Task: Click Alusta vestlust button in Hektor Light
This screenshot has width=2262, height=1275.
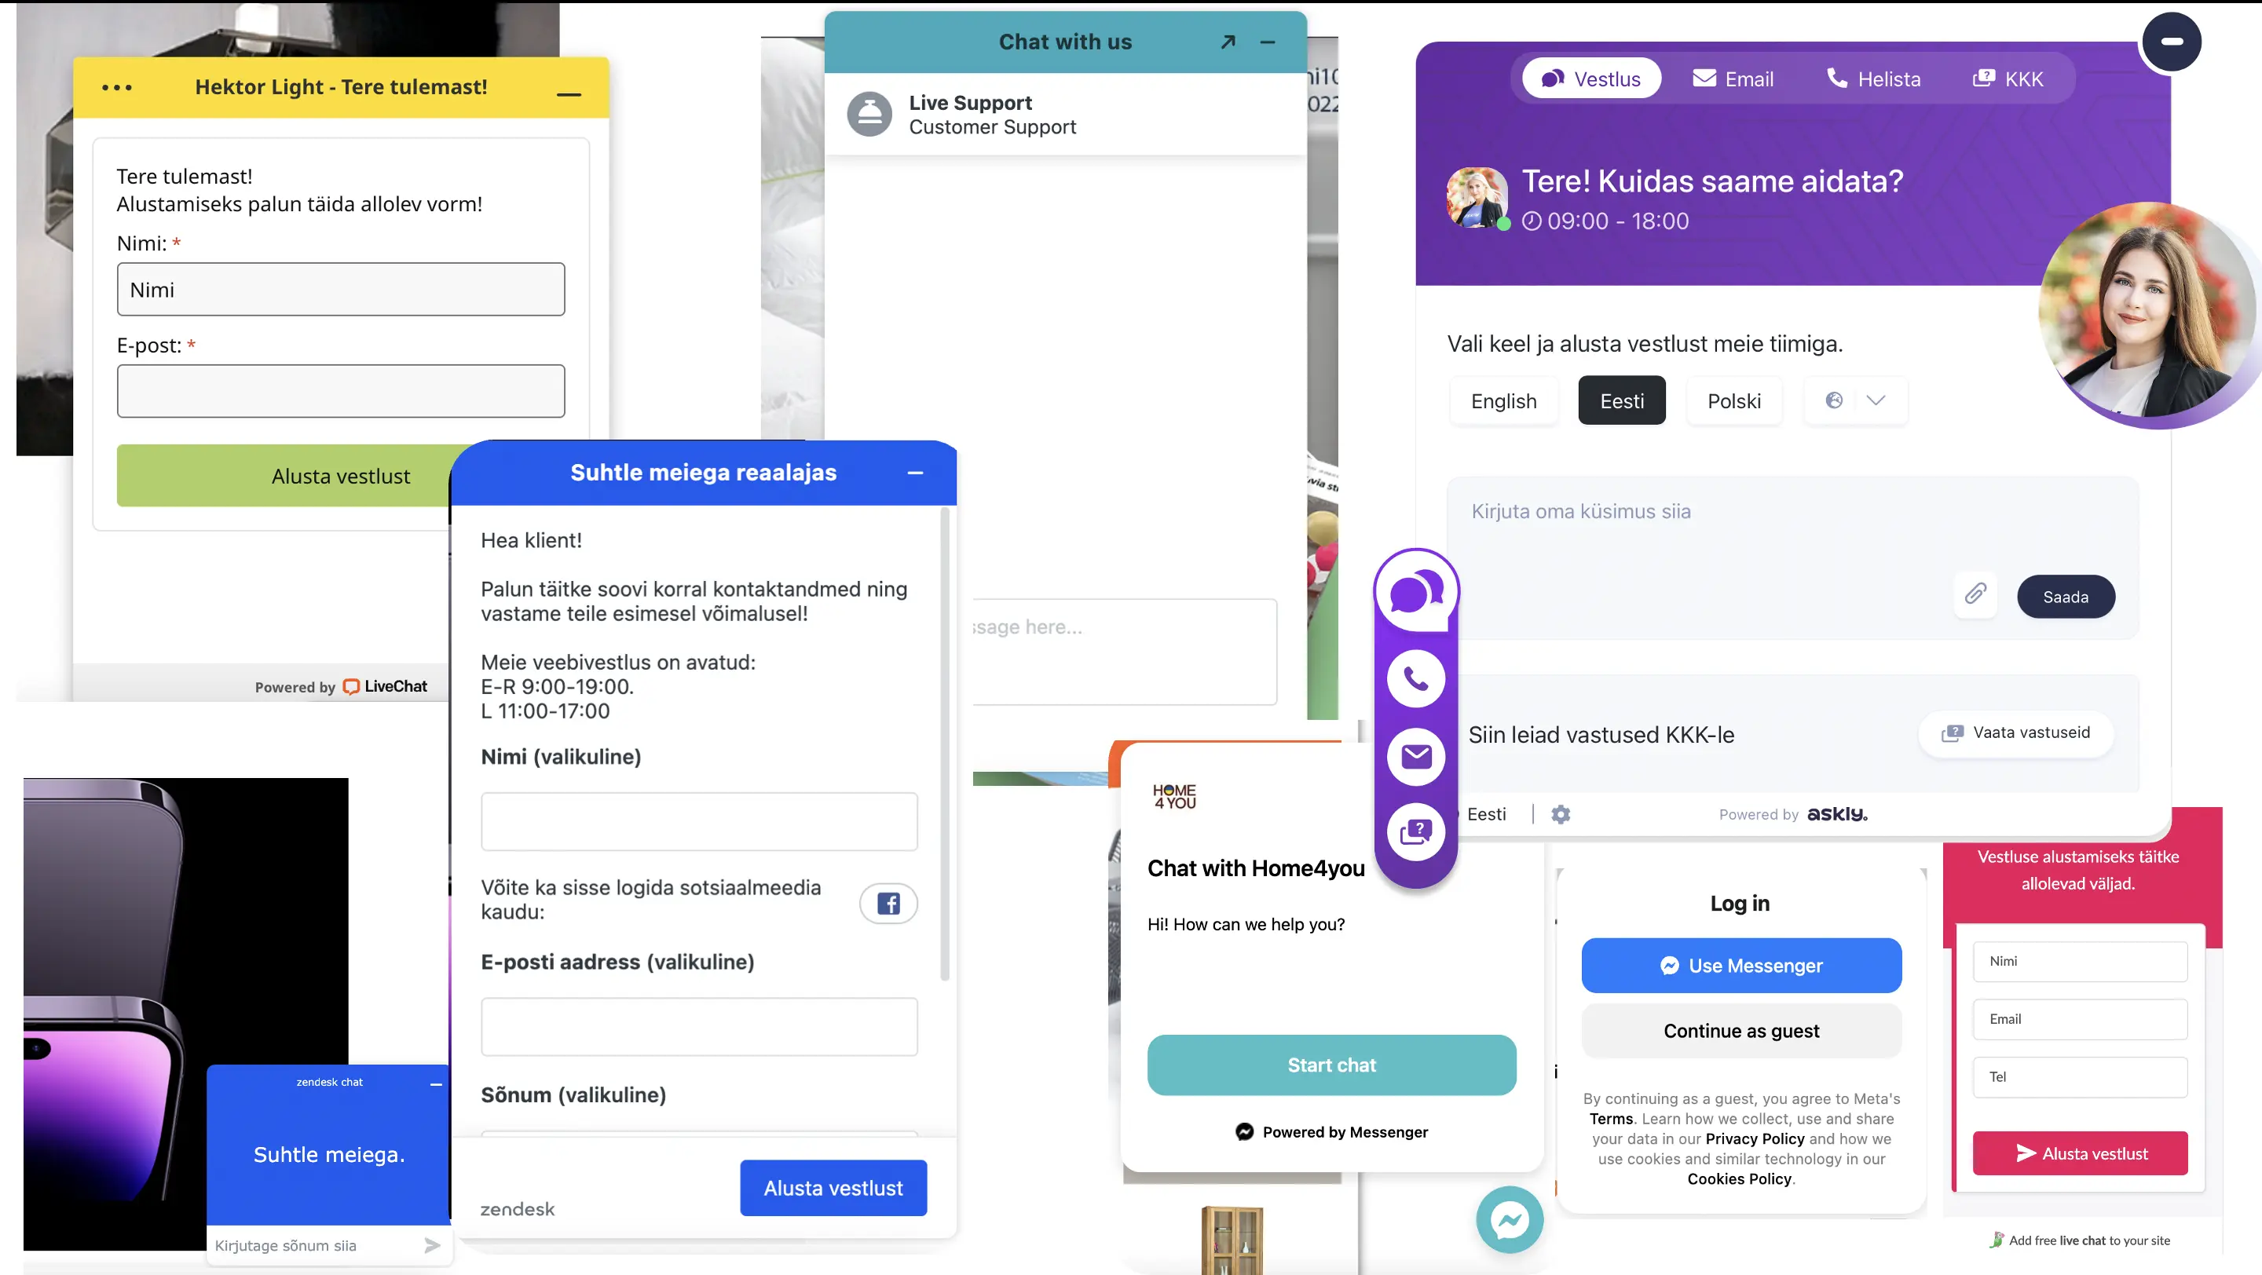Action: pyautogui.click(x=339, y=475)
